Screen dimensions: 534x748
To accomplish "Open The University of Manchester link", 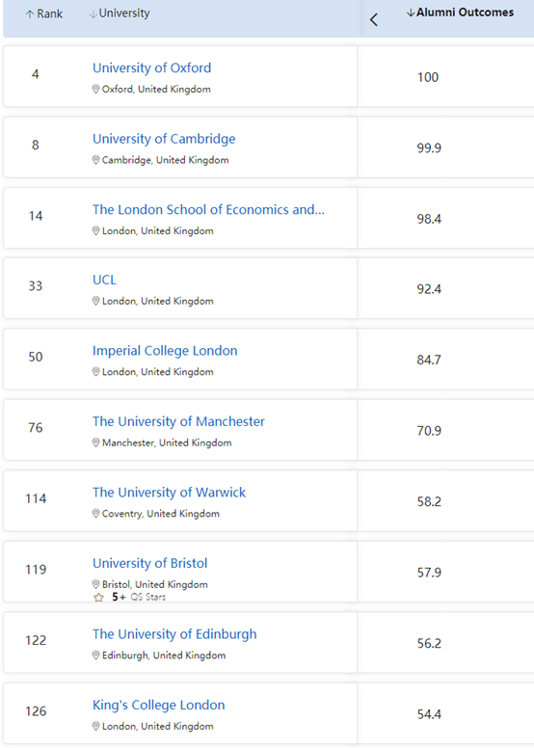I will 178,421.
